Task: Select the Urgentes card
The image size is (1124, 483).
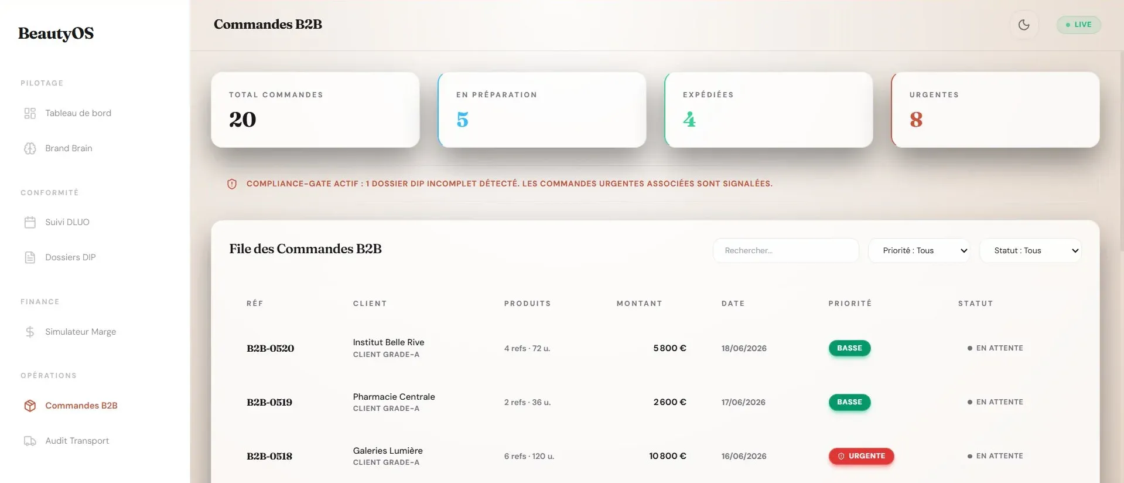Action: 995,110
